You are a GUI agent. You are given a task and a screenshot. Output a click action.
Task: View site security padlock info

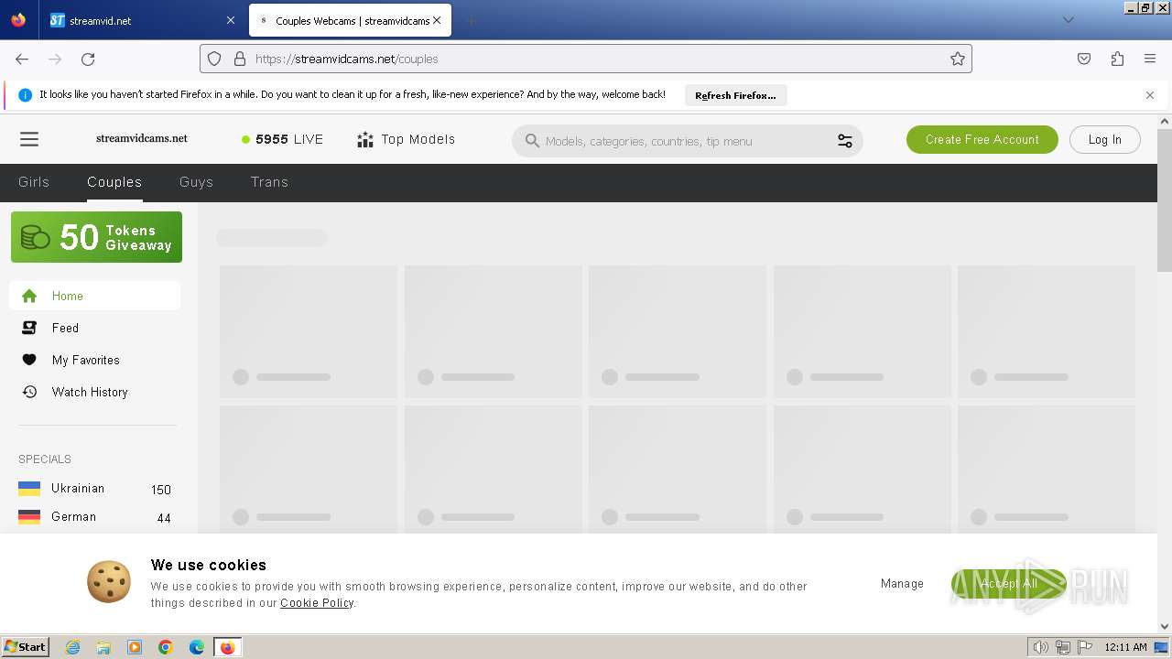pos(240,59)
